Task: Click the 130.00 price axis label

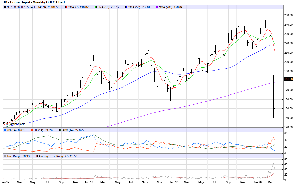Action: click(x=288, y=127)
